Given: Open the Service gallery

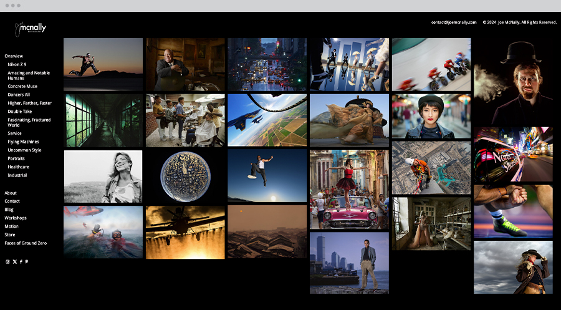Looking at the screenshot, I should 15,133.
